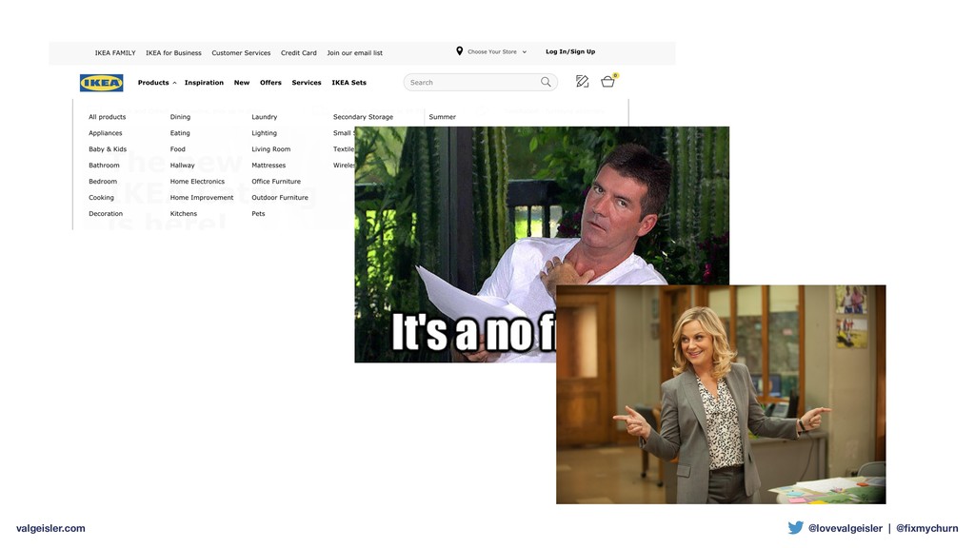Collapse the Products menu
Image resolution: width=975 pixels, height=548 pixels.
(157, 83)
